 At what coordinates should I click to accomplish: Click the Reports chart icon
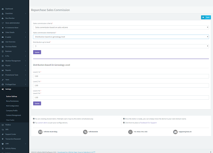2,70
